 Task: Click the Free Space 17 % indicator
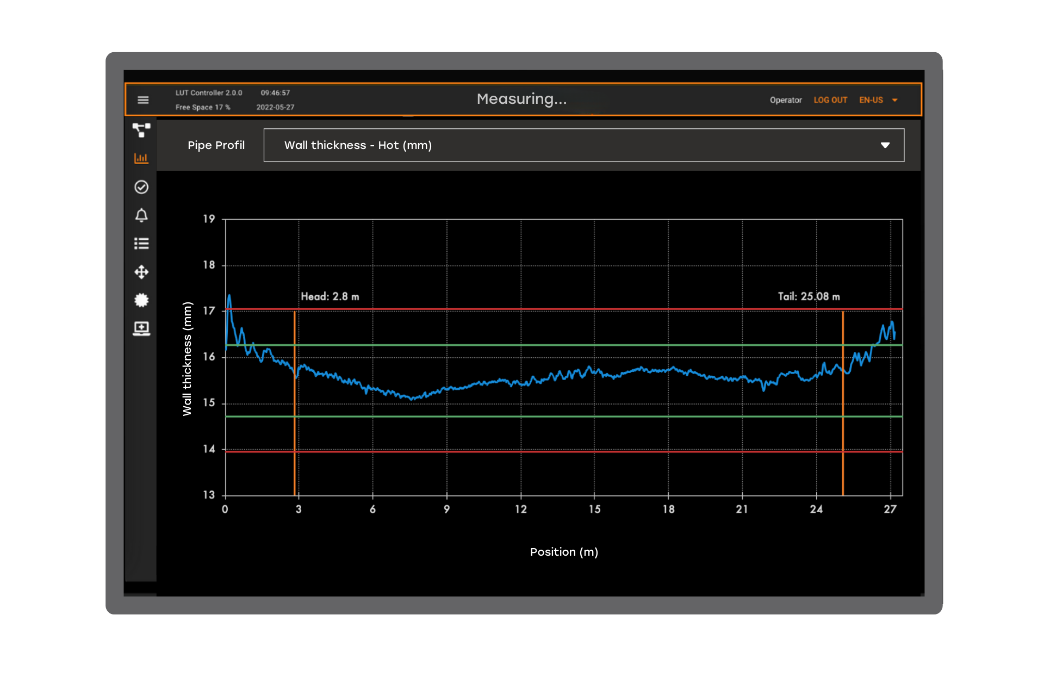[x=203, y=107]
